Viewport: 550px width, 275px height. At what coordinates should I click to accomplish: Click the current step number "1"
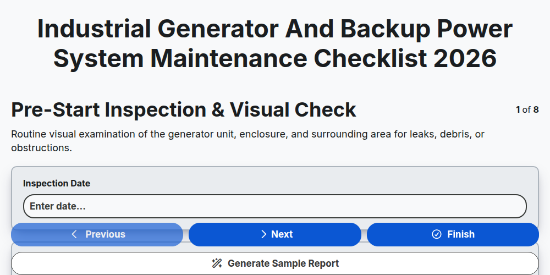click(x=518, y=110)
